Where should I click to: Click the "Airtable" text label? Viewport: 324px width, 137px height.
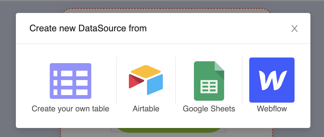(146, 109)
